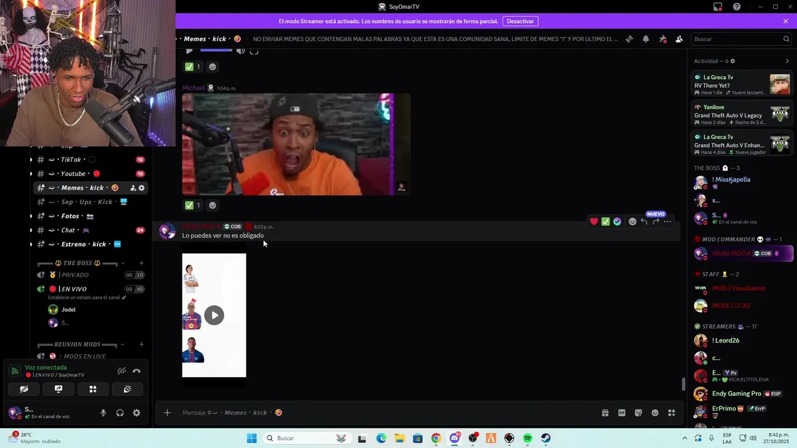Open the Michael orange shirt image
This screenshot has height=448, width=797.
pyautogui.click(x=296, y=144)
